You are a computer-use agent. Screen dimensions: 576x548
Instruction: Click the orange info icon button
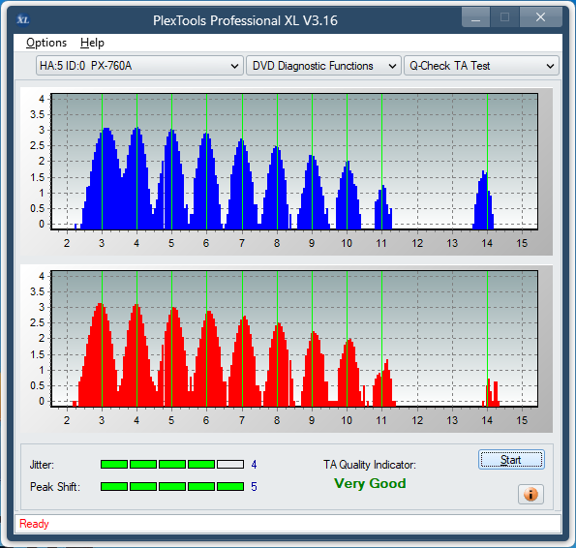click(x=531, y=494)
